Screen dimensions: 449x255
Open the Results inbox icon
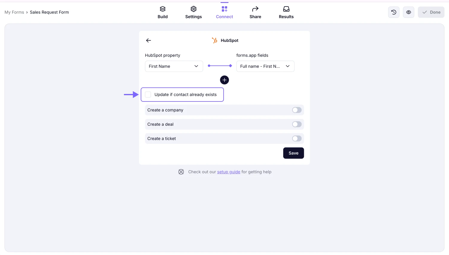click(286, 9)
